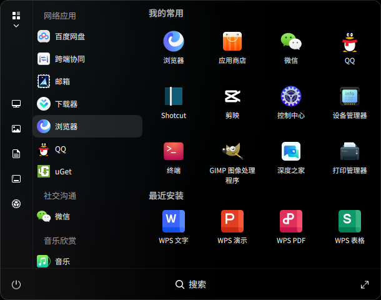The height and width of the screenshot is (300, 381).
Task: Launch 下载器 from the app list
Action: (87, 104)
